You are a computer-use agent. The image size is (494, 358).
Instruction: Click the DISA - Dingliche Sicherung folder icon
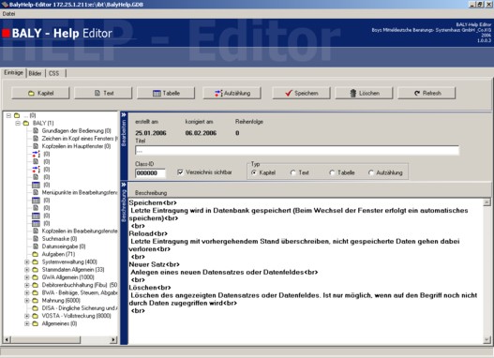(36, 308)
